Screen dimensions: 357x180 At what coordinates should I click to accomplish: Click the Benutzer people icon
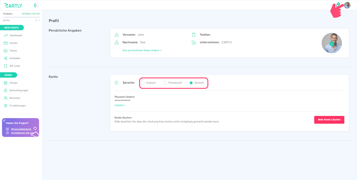(x=6, y=98)
